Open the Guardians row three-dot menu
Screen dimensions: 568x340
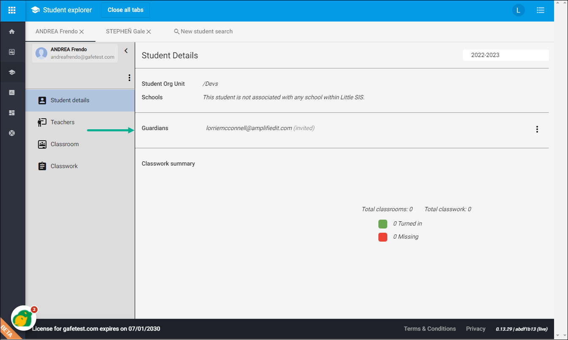tap(537, 129)
